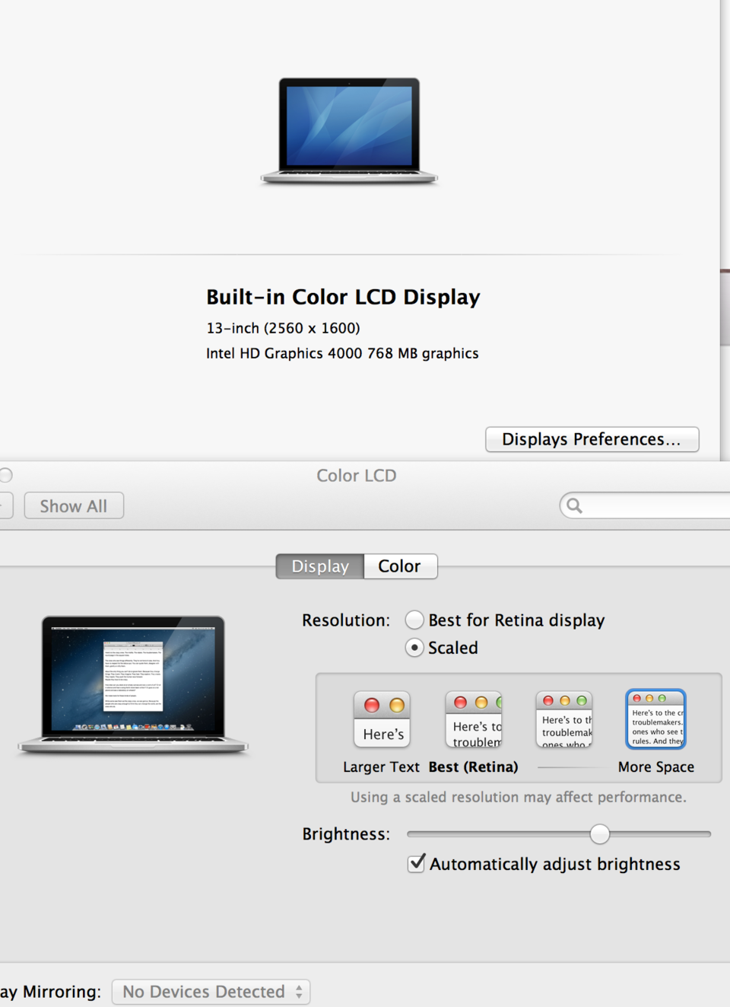Viewport: 730px width, 1007px height.
Task: Switch to the Color tab
Action: click(x=400, y=566)
